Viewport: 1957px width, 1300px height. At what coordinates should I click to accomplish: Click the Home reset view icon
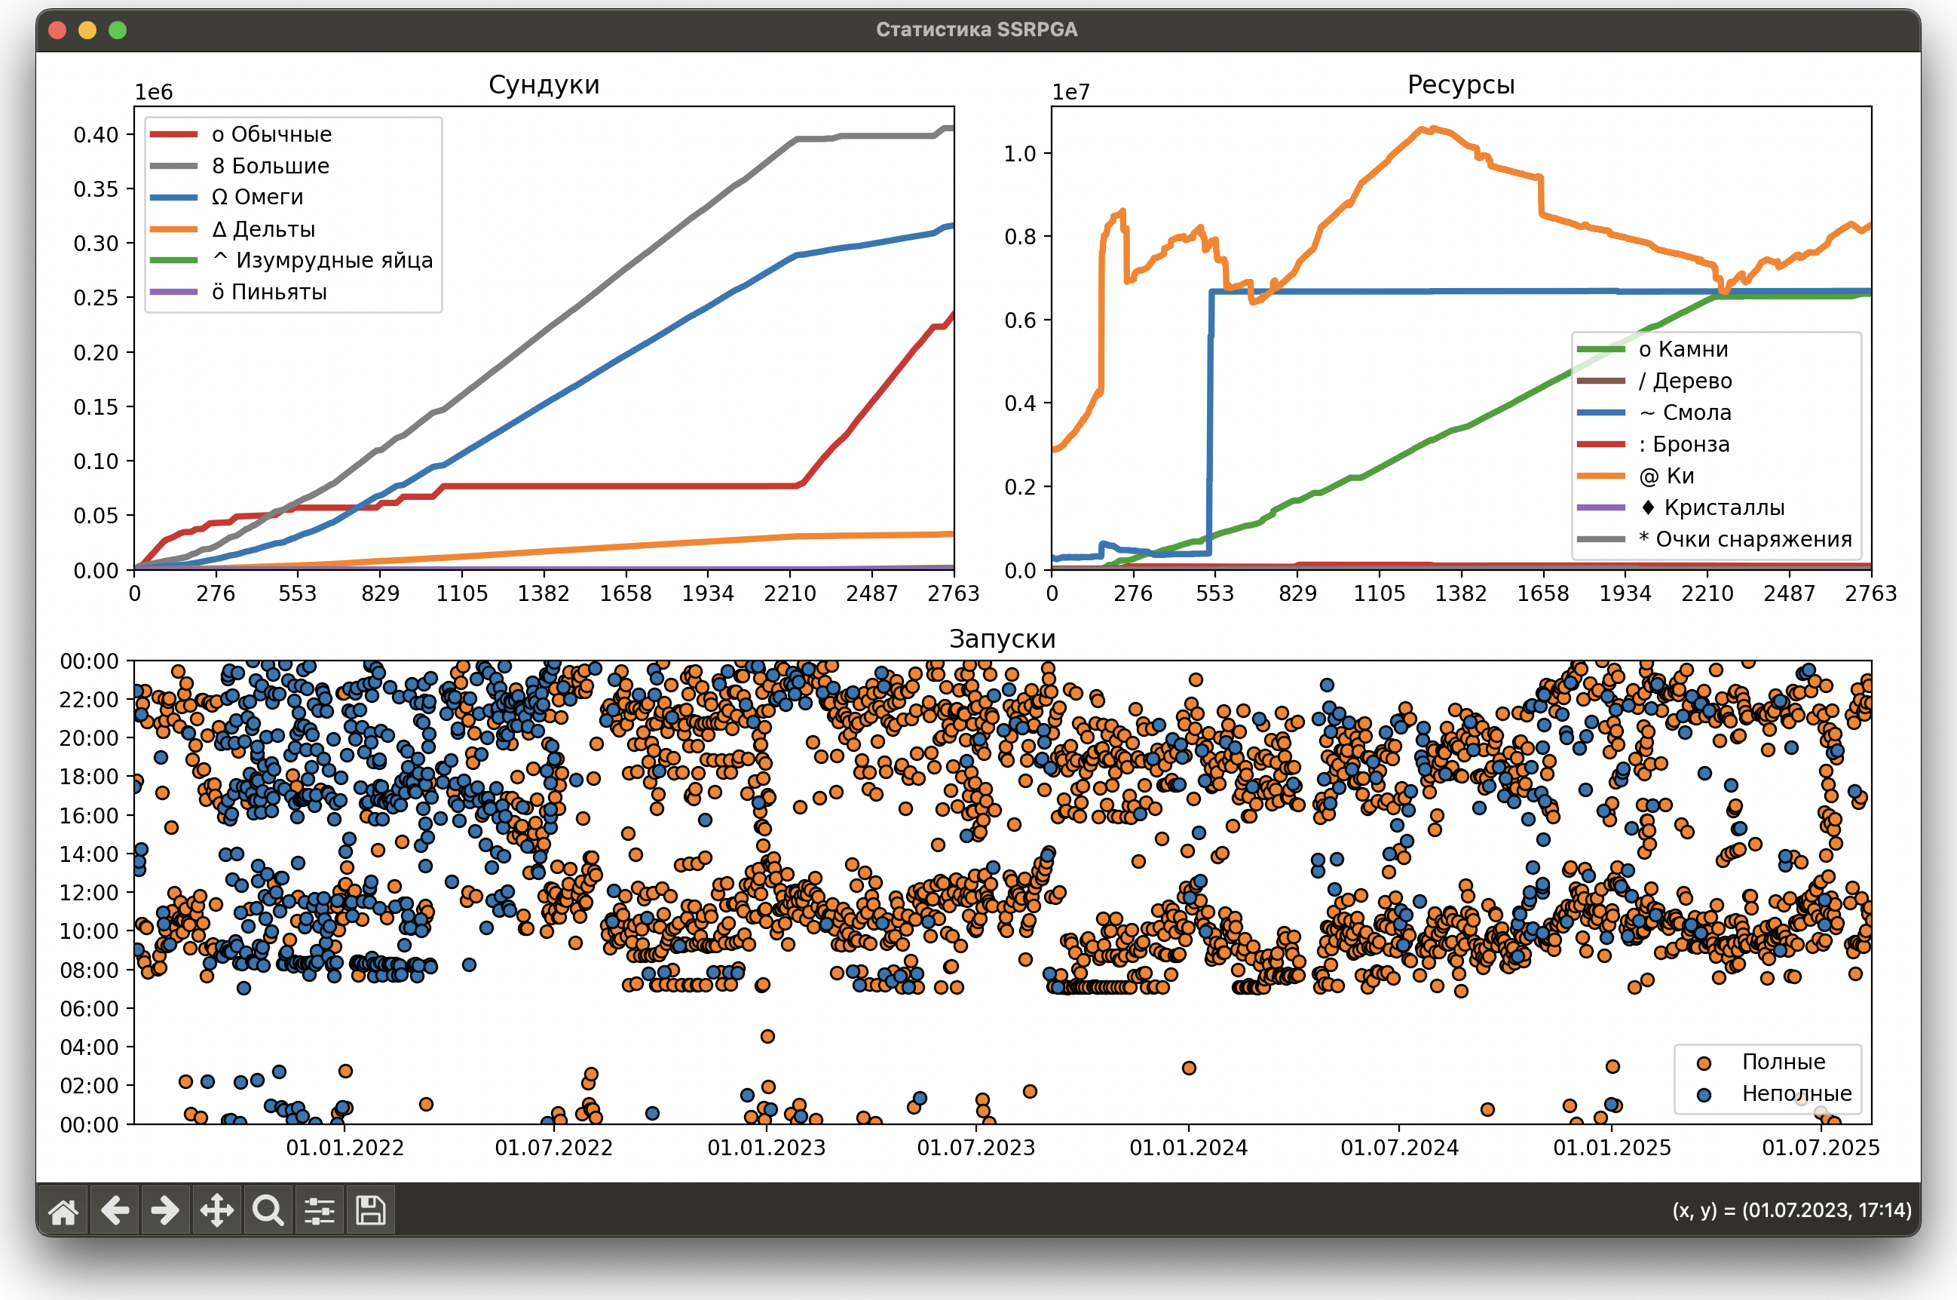tap(64, 1210)
